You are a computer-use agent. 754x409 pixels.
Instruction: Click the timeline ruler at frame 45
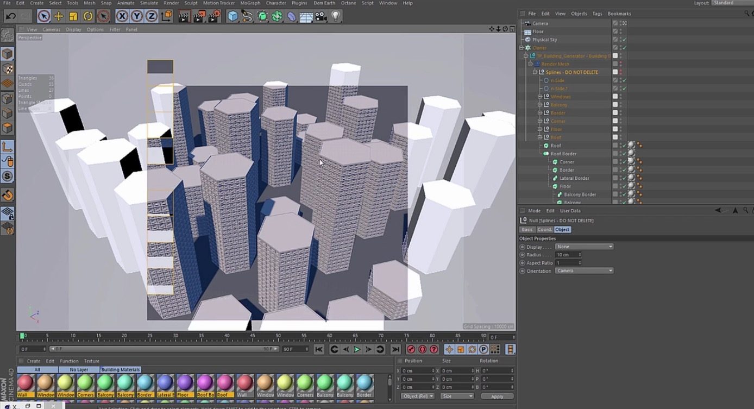point(253,336)
